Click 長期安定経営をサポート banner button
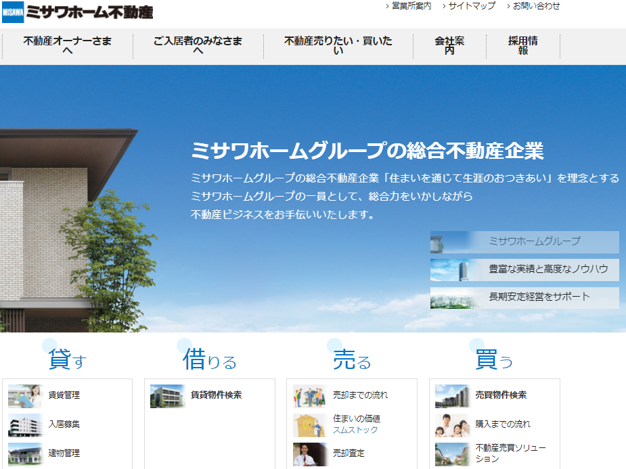This screenshot has height=469, width=626. (x=524, y=297)
